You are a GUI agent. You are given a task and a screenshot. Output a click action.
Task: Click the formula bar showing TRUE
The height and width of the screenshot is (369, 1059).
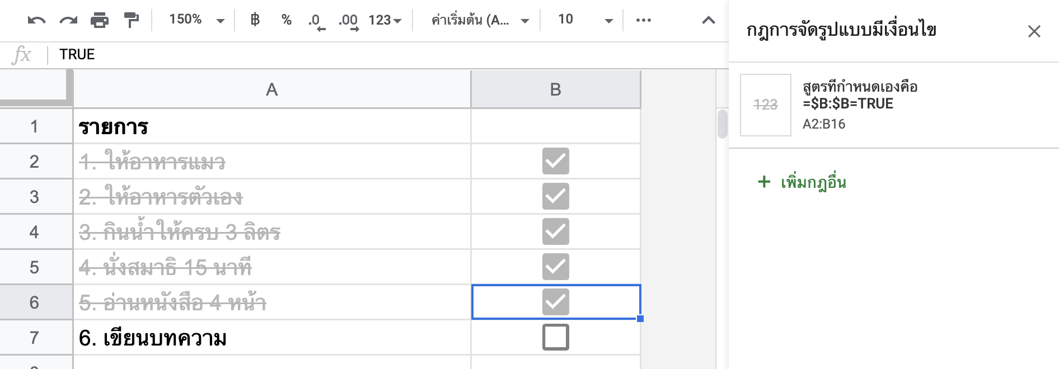click(x=386, y=55)
